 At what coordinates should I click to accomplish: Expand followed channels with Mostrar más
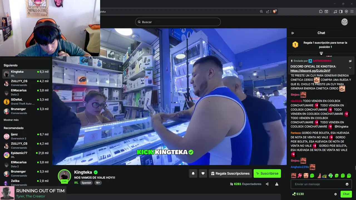pyautogui.click(x=11, y=120)
